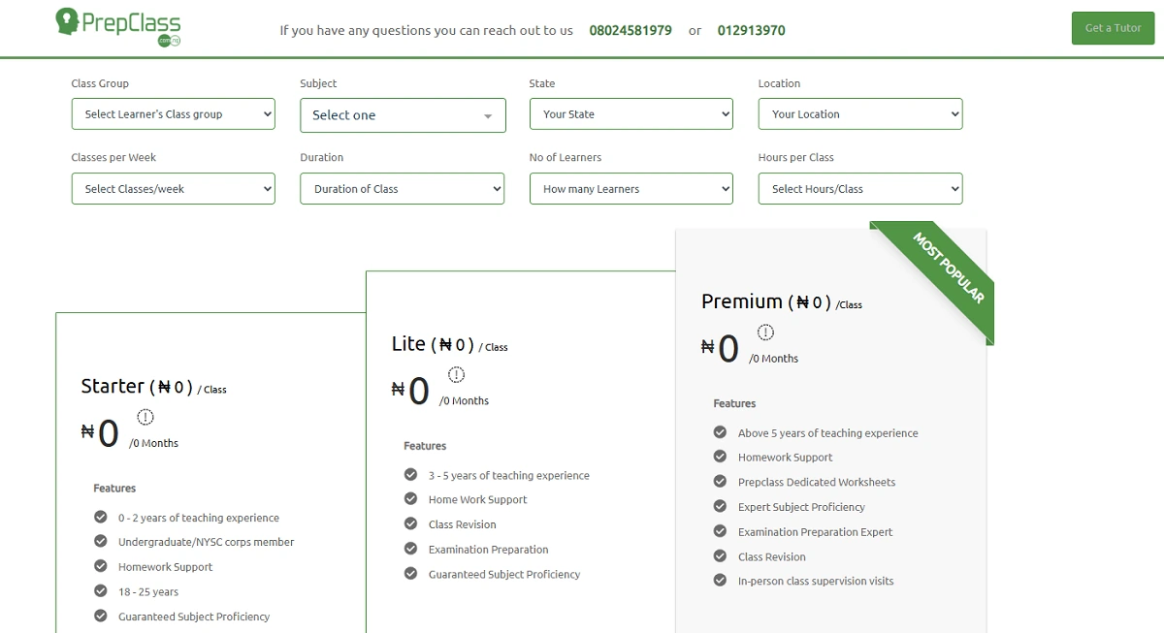Click checkmark next to Prepclass Dedicated Worksheets

click(x=720, y=482)
